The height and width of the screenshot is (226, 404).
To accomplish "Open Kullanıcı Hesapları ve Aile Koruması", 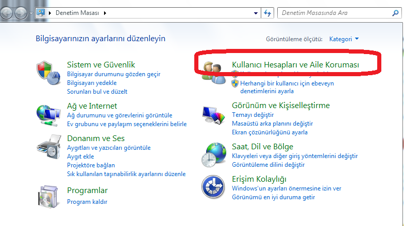I will coord(295,65).
